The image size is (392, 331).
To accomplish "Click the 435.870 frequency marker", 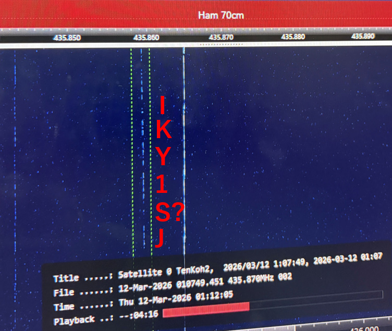I will 221,38.
